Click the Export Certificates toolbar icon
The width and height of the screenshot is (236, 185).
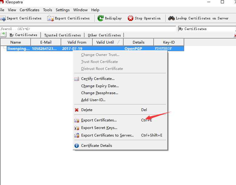(50, 18)
